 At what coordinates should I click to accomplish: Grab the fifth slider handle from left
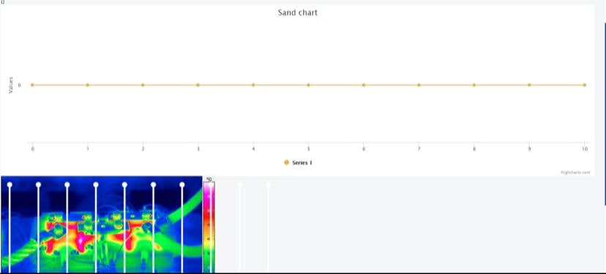tap(124, 185)
